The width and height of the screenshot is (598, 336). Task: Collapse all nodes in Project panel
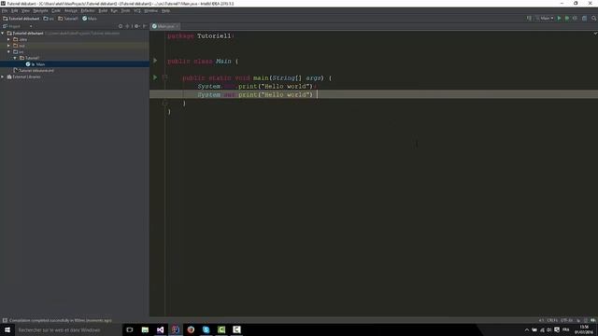point(128,26)
